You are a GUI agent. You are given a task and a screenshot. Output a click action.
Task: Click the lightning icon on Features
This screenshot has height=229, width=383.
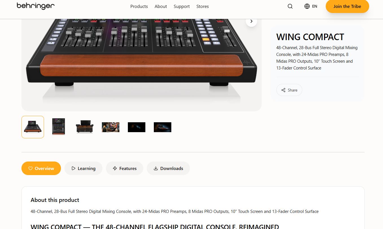[115, 168]
